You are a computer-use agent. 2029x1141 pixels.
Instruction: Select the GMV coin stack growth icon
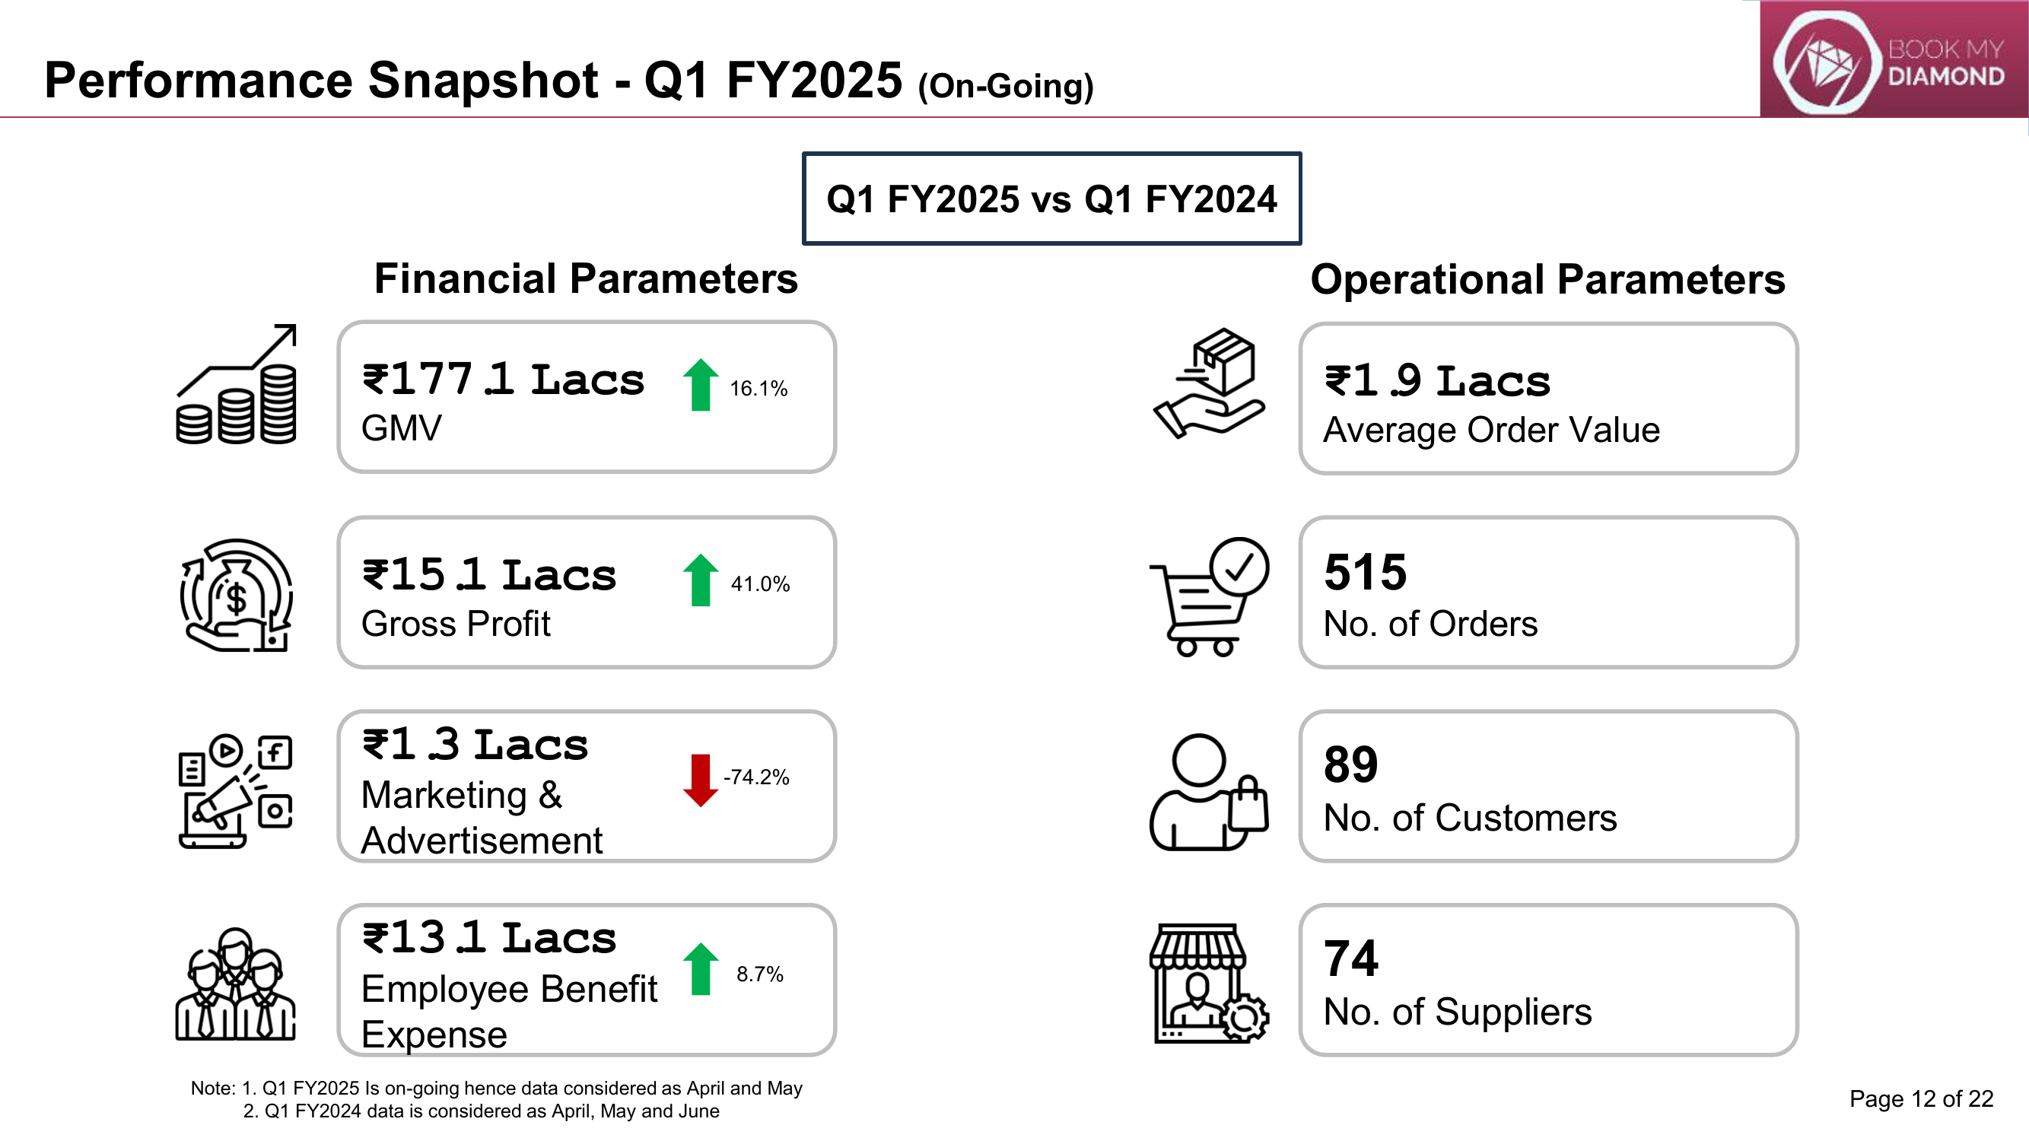click(x=237, y=384)
